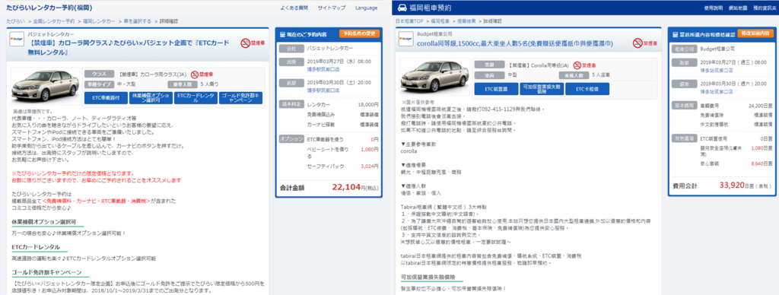779x295 pixels.
Task: Open 網站地圖 in the Chinese page header
Action: click(738, 8)
